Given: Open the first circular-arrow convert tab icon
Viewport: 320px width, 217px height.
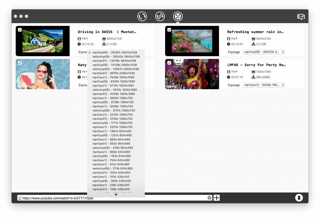Looking at the screenshot, I should point(142,16).
